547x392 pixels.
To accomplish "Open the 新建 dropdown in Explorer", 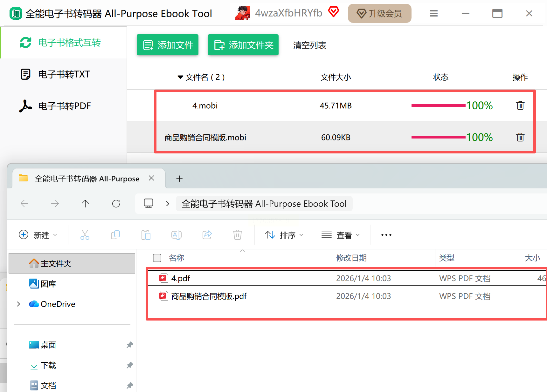I will 38,235.
